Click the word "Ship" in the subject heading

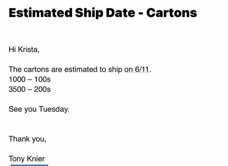pos(87,13)
